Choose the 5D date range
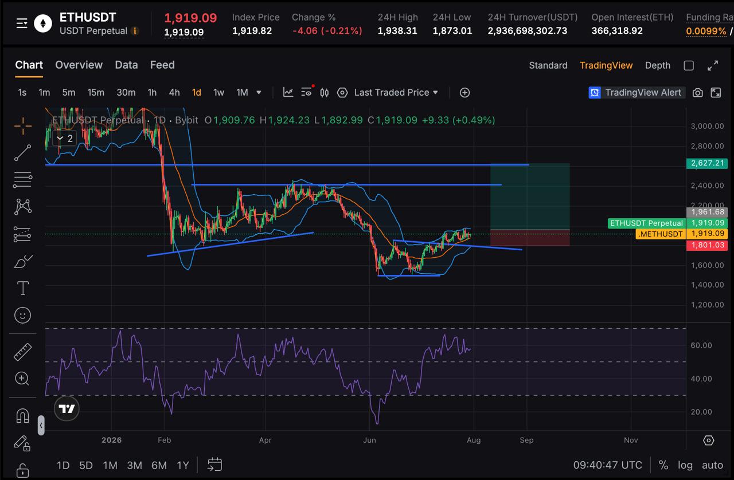Screen dimensions: 734x480 coord(86,465)
